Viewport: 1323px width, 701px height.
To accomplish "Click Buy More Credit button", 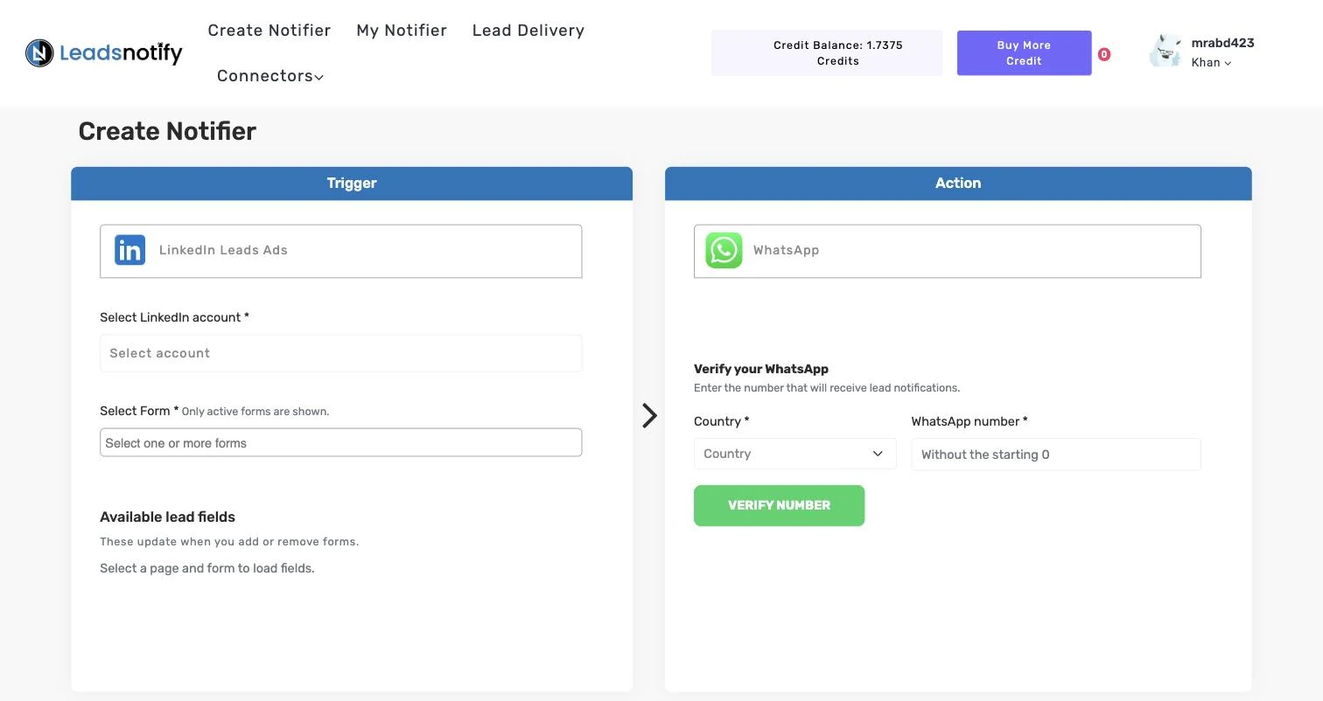I will [x=1024, y=52].
